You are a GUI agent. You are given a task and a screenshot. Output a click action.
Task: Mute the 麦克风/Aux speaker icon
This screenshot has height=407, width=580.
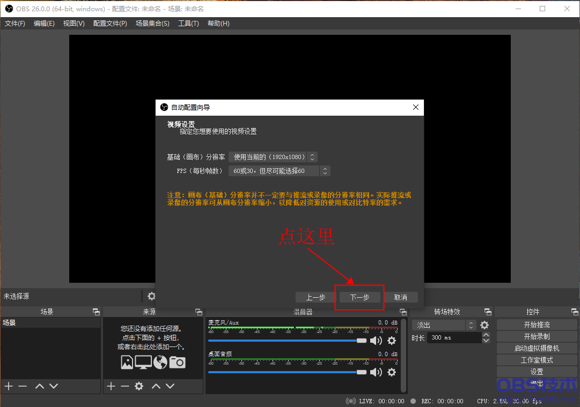376,341
